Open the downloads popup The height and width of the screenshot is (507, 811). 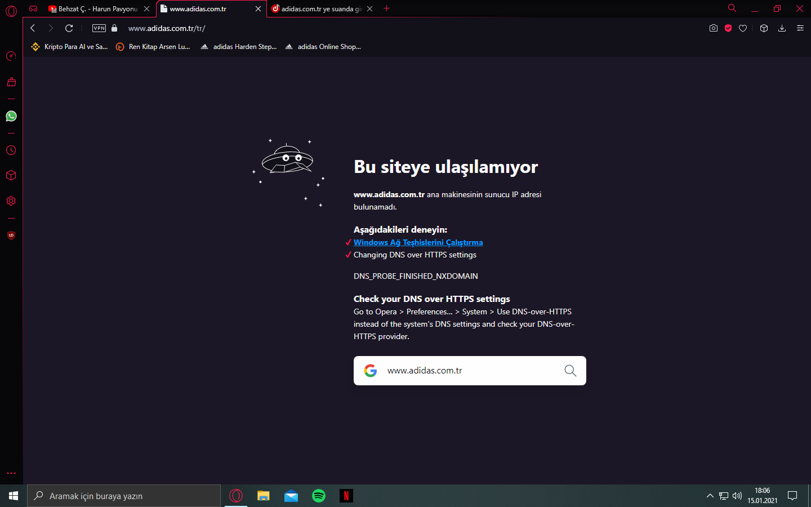tap(782, 28)
